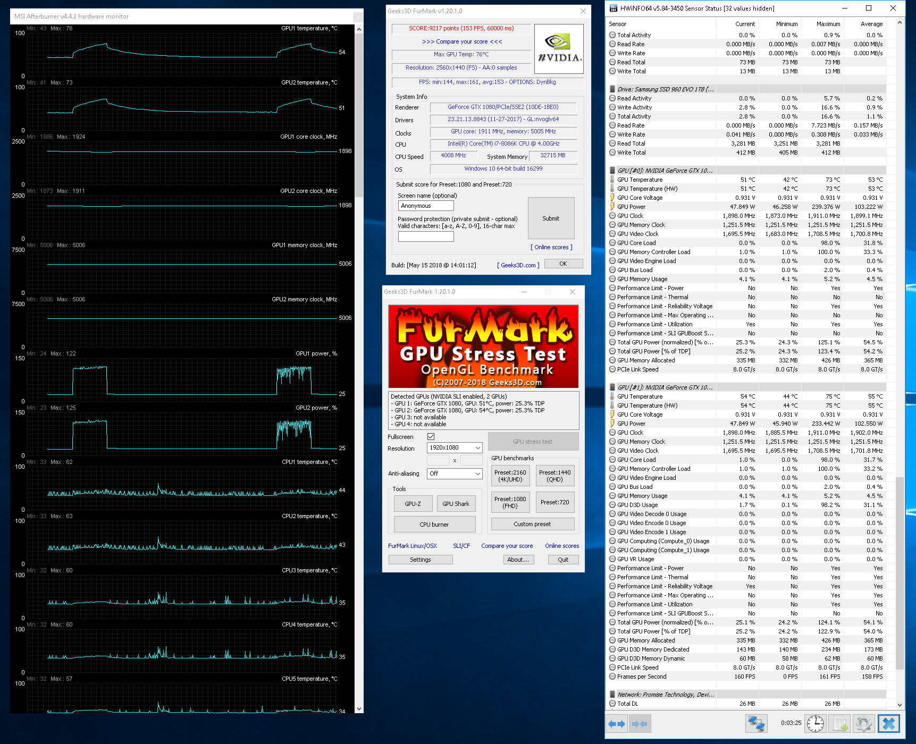Start logging with the sheet-plus icon
The width and height of the screenshot is (916, 744).
point(841,723)
